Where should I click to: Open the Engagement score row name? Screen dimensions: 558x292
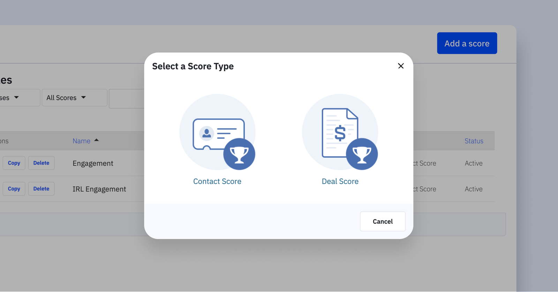93,163
